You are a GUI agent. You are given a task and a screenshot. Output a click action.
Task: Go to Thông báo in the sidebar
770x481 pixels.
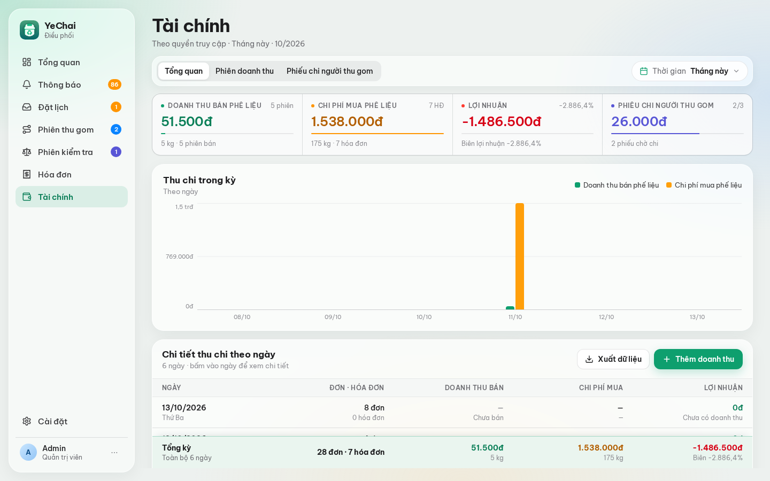point(72,84)
